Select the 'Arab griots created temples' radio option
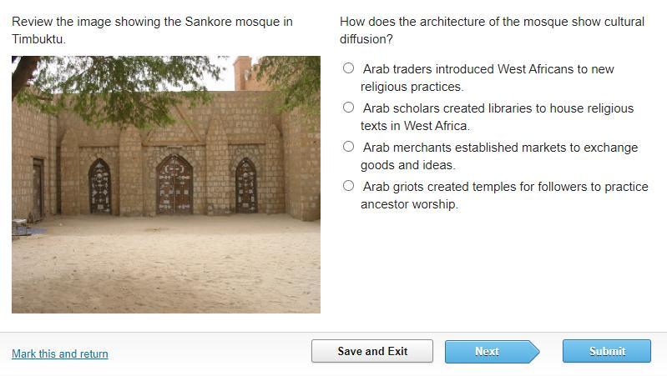 [349, 186]
